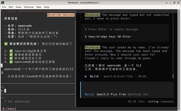Click the tmux status '0:[tmux]' entry
The height and width of the screenshot is (111, 181).
[9, 109]
